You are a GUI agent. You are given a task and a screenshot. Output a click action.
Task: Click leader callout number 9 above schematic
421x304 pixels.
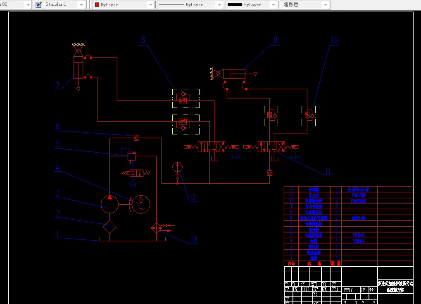[x=275, y=40]
